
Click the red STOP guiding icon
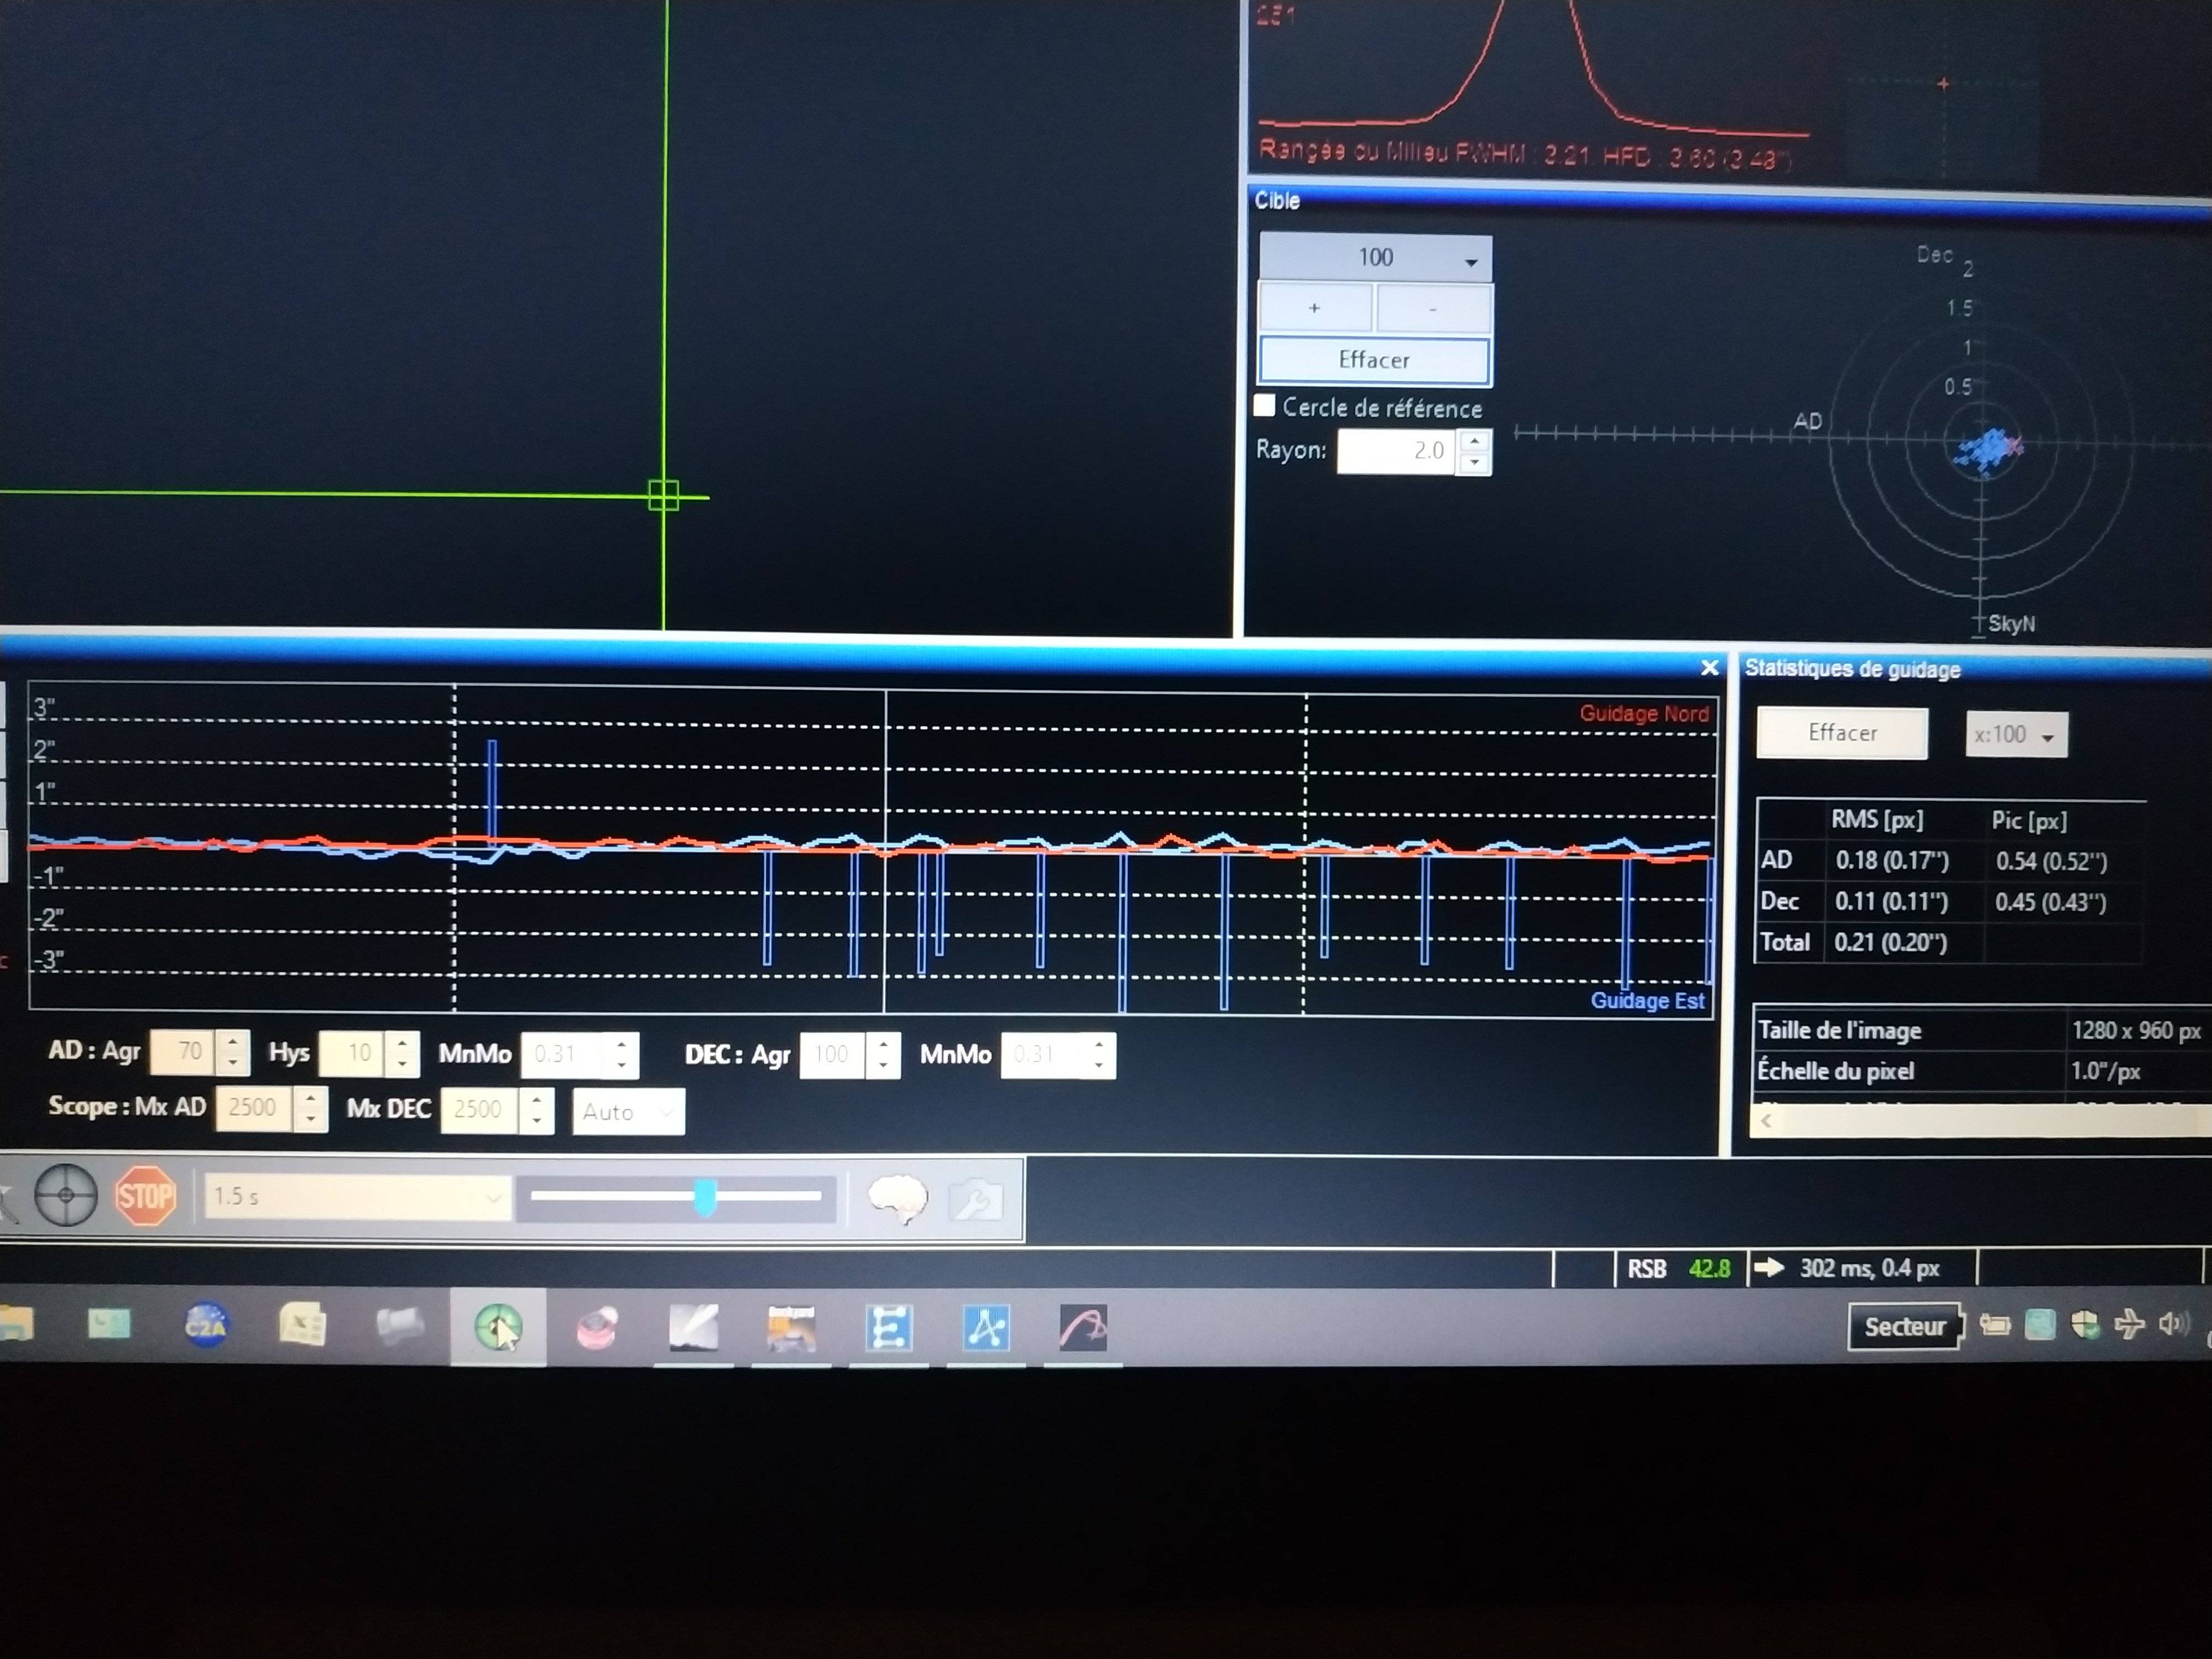[146, 1195]
